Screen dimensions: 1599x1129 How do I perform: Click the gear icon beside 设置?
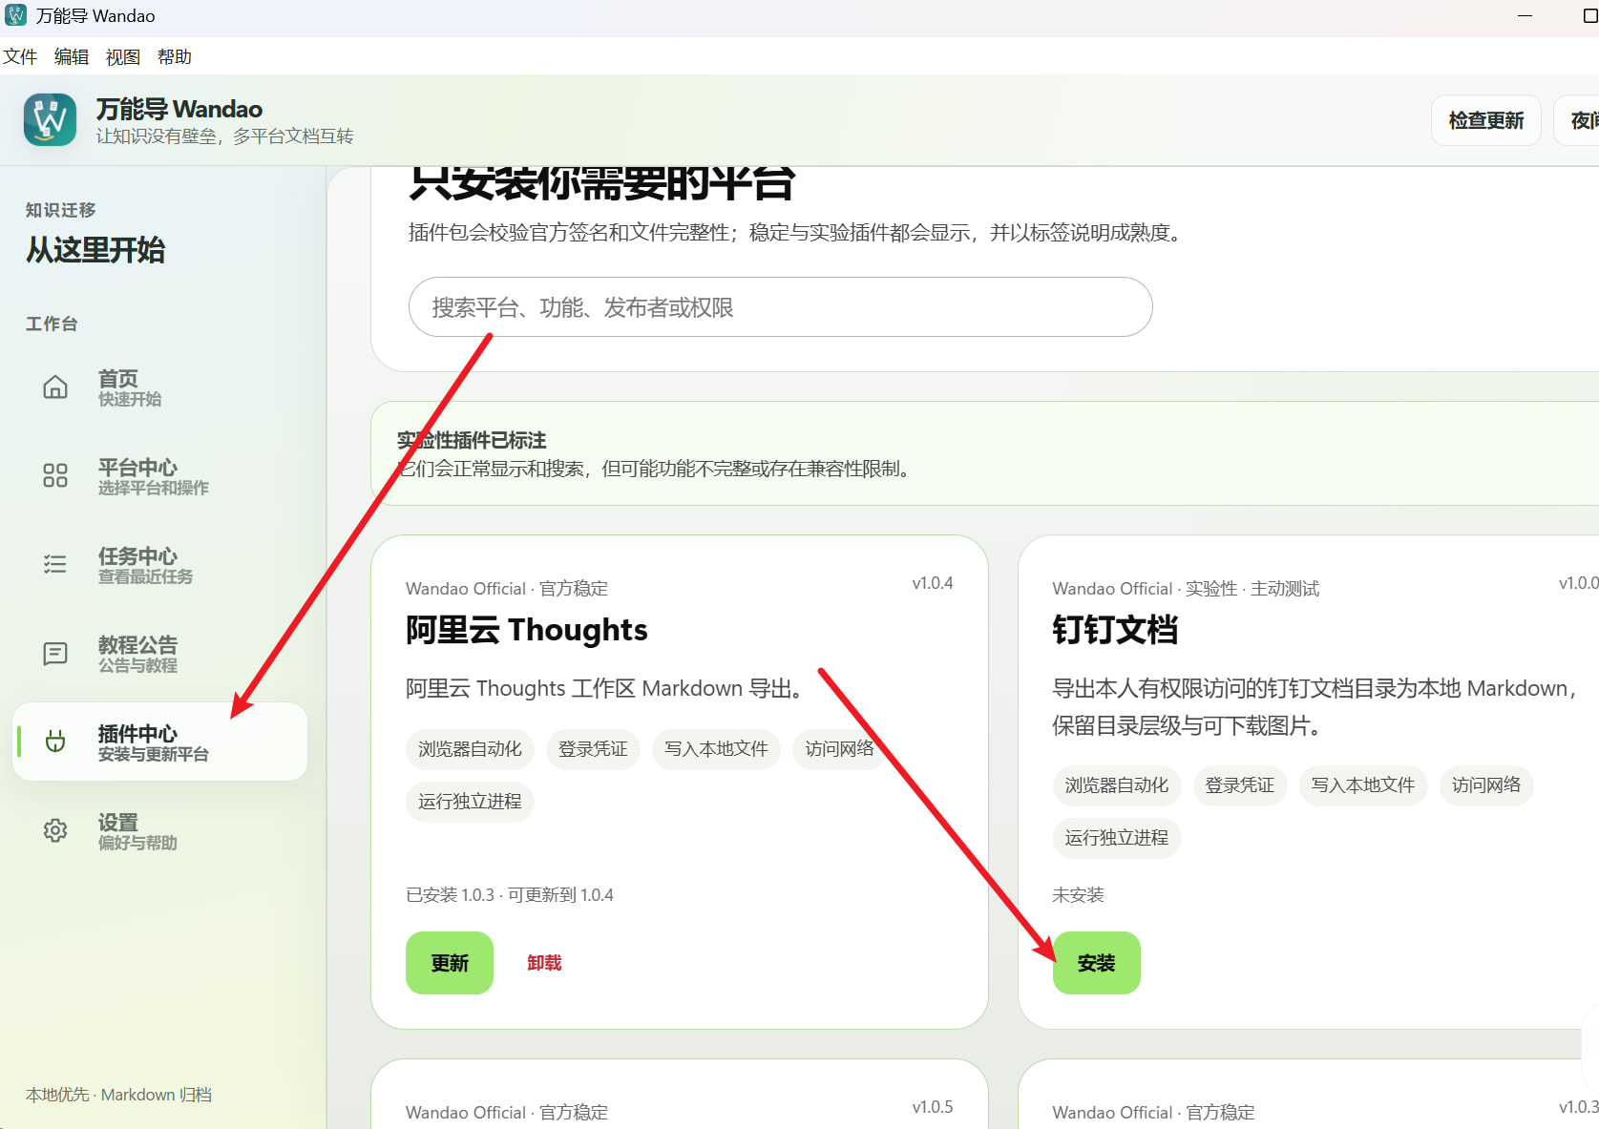55,830
